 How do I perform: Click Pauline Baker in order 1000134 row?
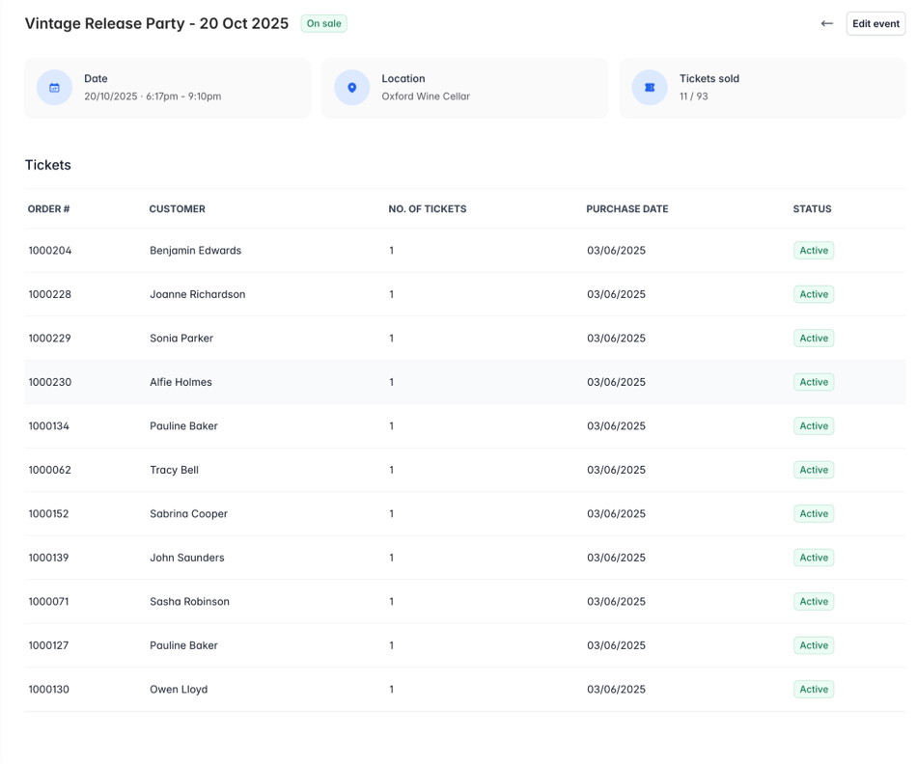(x=183, y=425)
